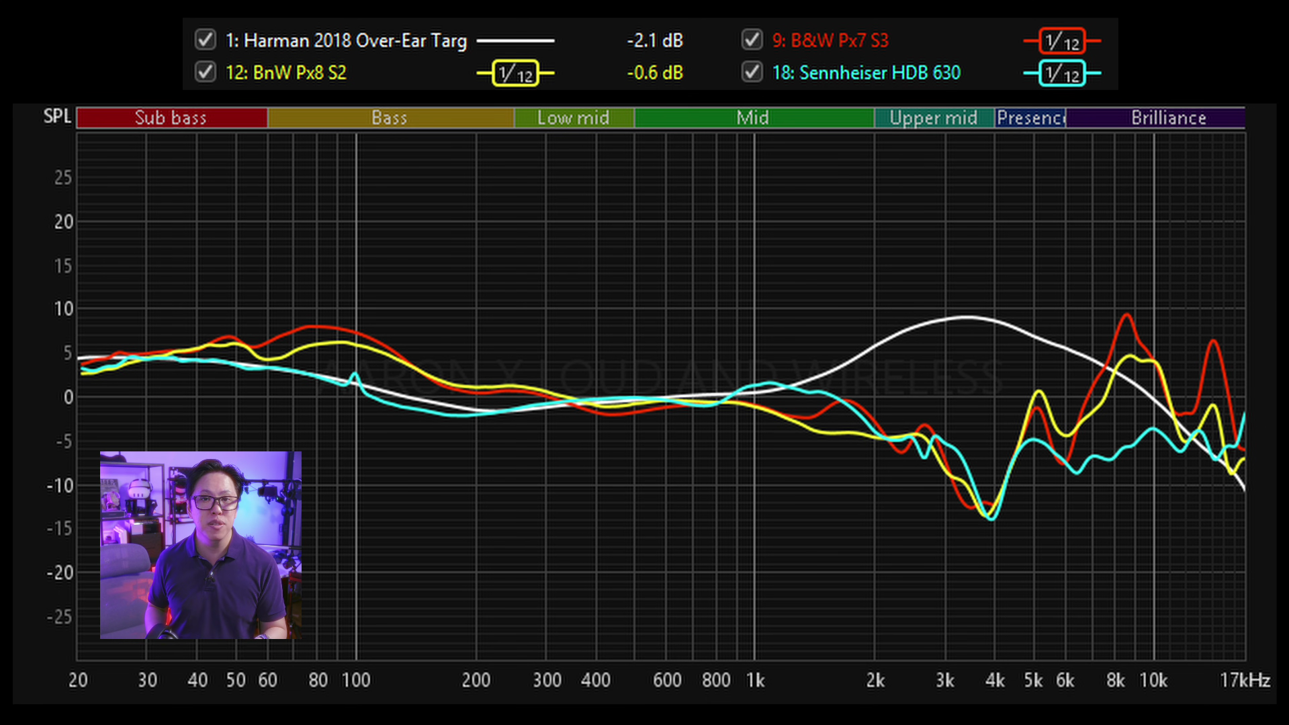The width and height of the screenshot is (1289, 725).
Task: Click the 1k frequency axis label
Action: pyautogui.click(x=755, y=680)
